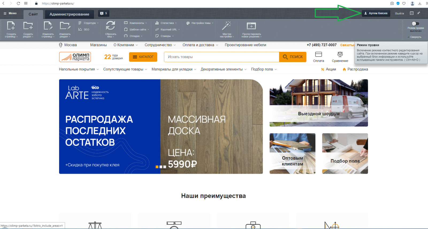This screenshot has height=229, width=428.
Task: Expand the Отладка dropdown
Action: click(x=133, y=36)
